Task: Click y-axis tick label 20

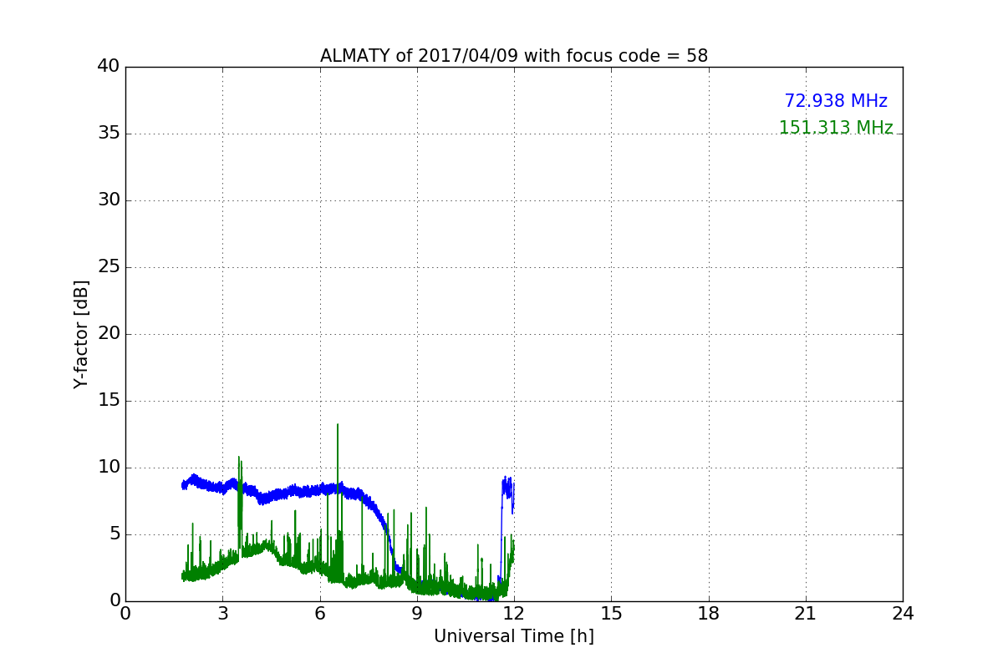Action: click(x=109, y=334)
